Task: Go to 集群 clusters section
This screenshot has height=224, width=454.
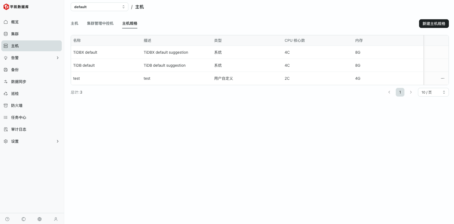Action: 15,34
